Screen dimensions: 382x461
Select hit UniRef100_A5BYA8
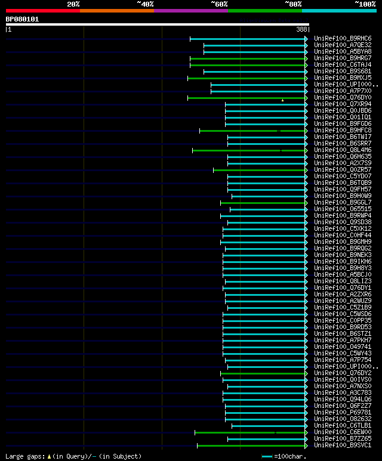click(x=343, y=51)
